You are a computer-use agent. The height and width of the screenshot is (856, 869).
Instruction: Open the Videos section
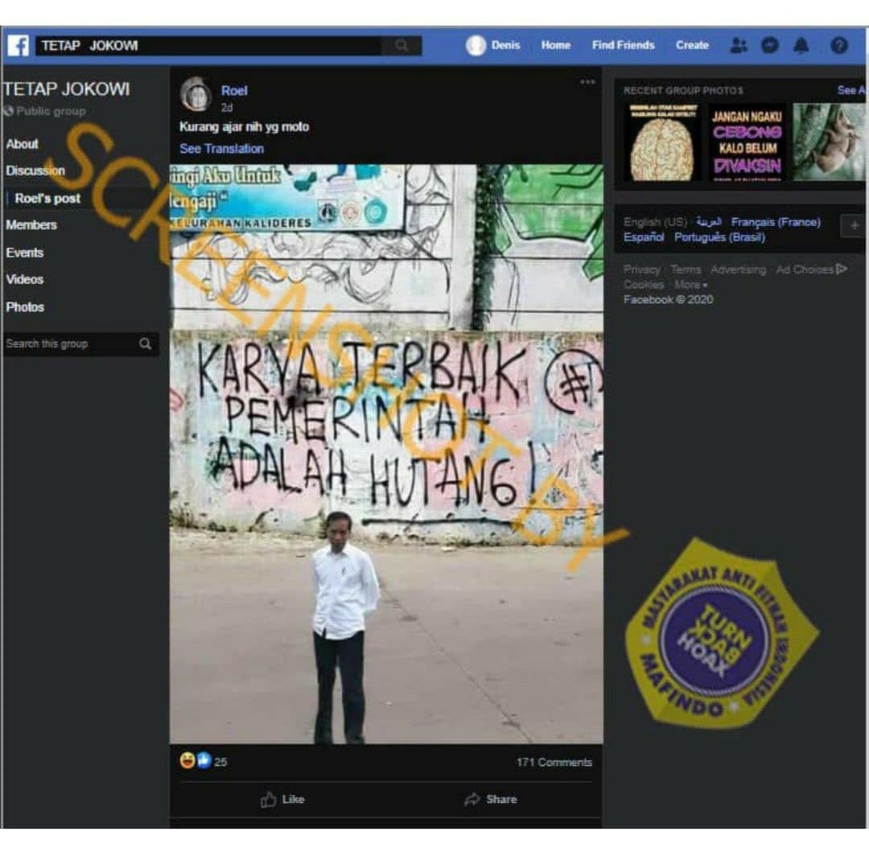click(x=24, y=279)
